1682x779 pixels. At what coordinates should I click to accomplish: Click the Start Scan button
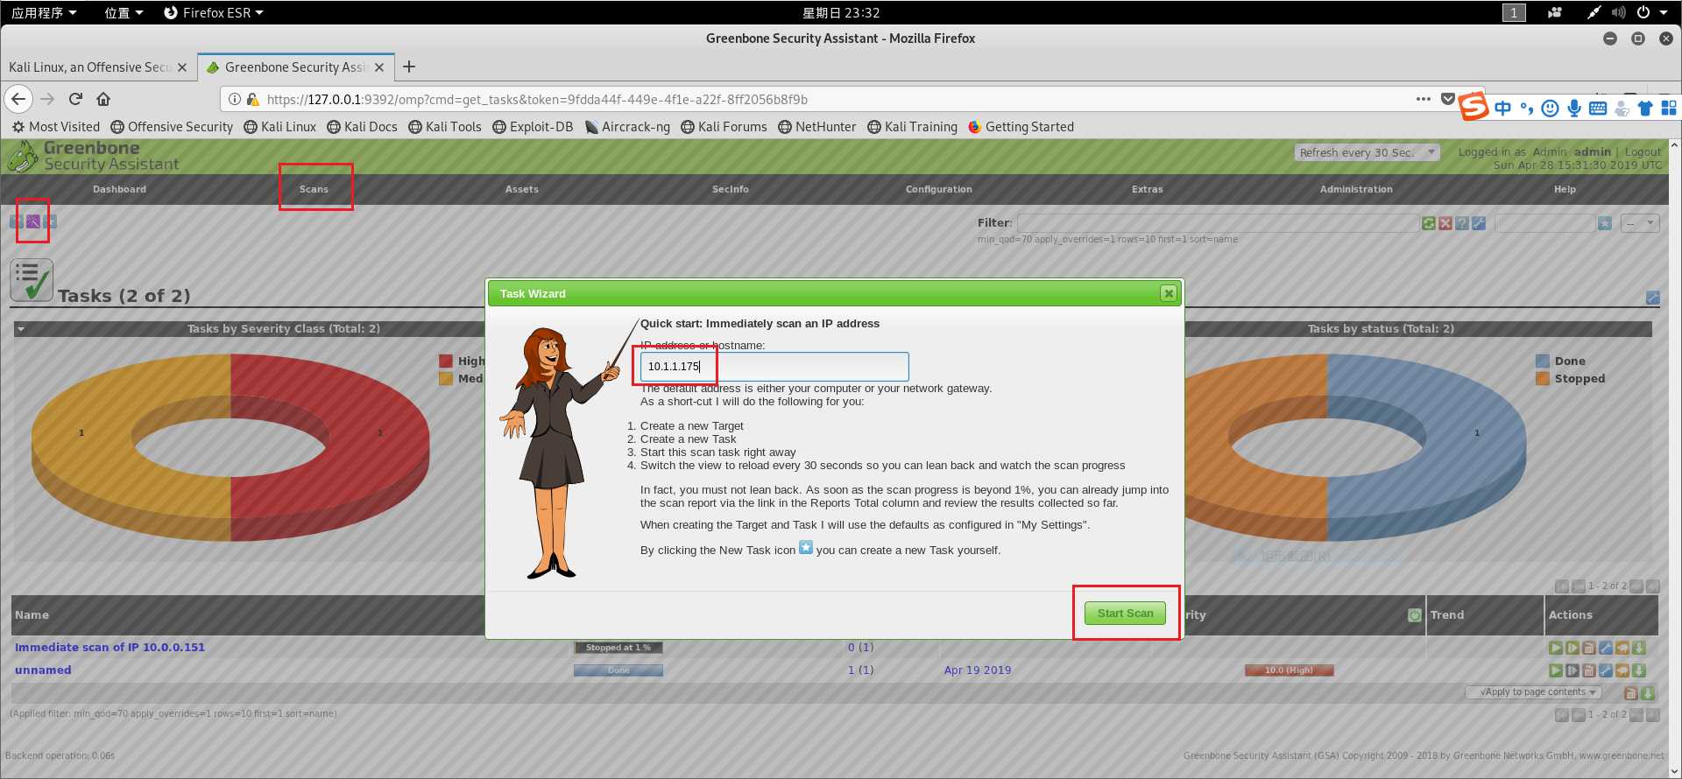(1126, 613)
